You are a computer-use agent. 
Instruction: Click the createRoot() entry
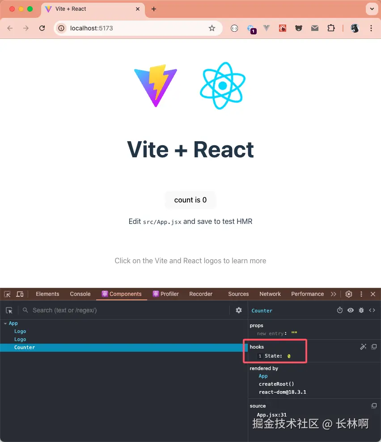point(276,384)
